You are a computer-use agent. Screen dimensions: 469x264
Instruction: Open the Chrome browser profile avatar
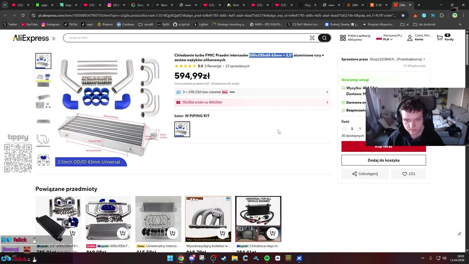[455, 15]
